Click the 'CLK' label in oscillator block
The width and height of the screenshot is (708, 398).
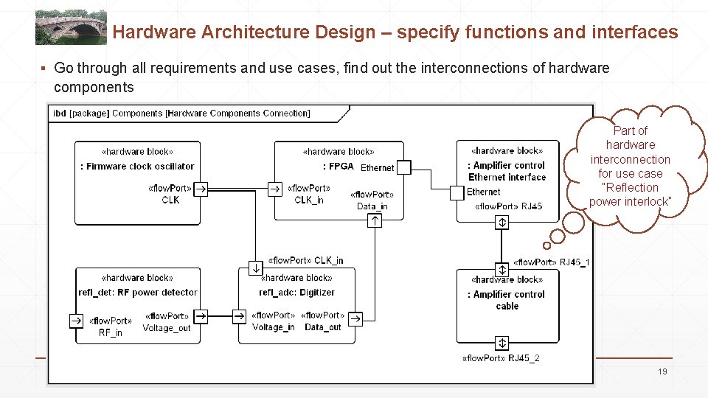tap(170, 200)
